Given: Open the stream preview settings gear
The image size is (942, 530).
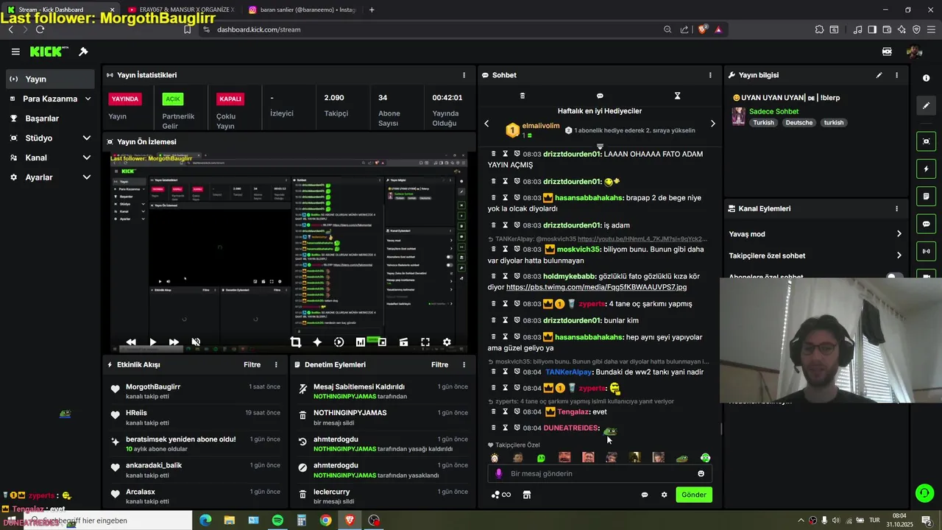Looking at the screenshot, I should click(447, 342).
